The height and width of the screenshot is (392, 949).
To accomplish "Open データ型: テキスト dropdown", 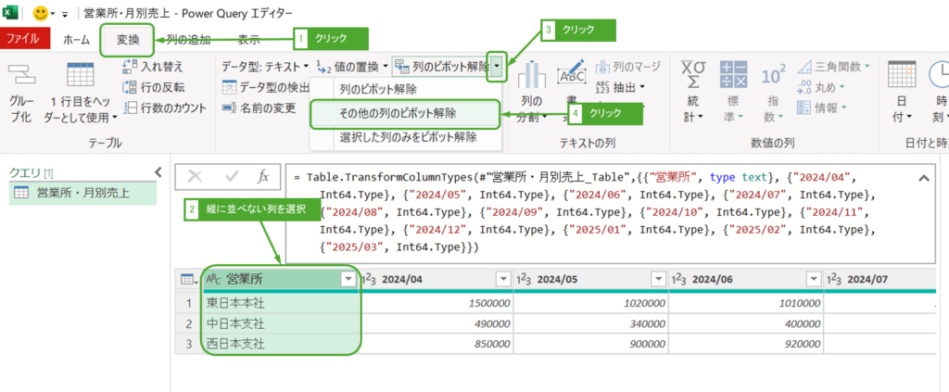I will [264, 66].
